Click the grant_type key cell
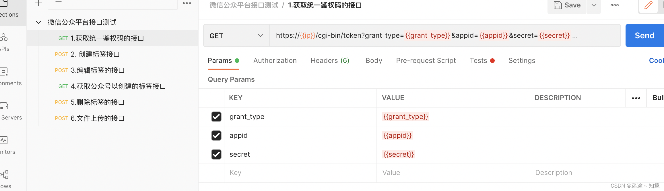This screenshot has height=191, width=664. (300, 117)
